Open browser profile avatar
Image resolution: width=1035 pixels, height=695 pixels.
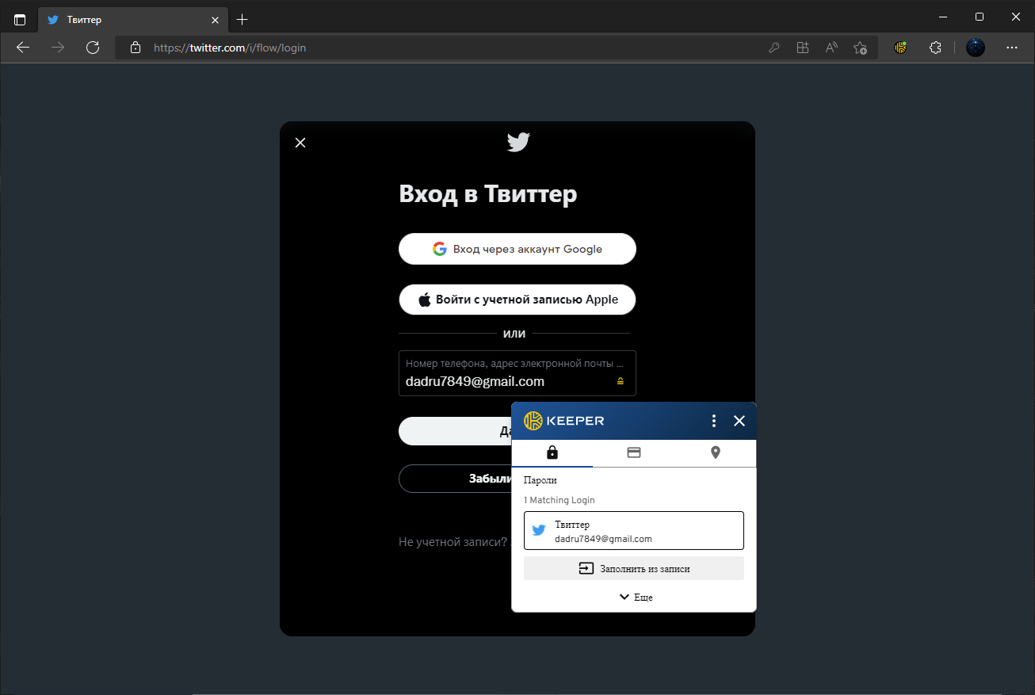[x=976, y=48]
